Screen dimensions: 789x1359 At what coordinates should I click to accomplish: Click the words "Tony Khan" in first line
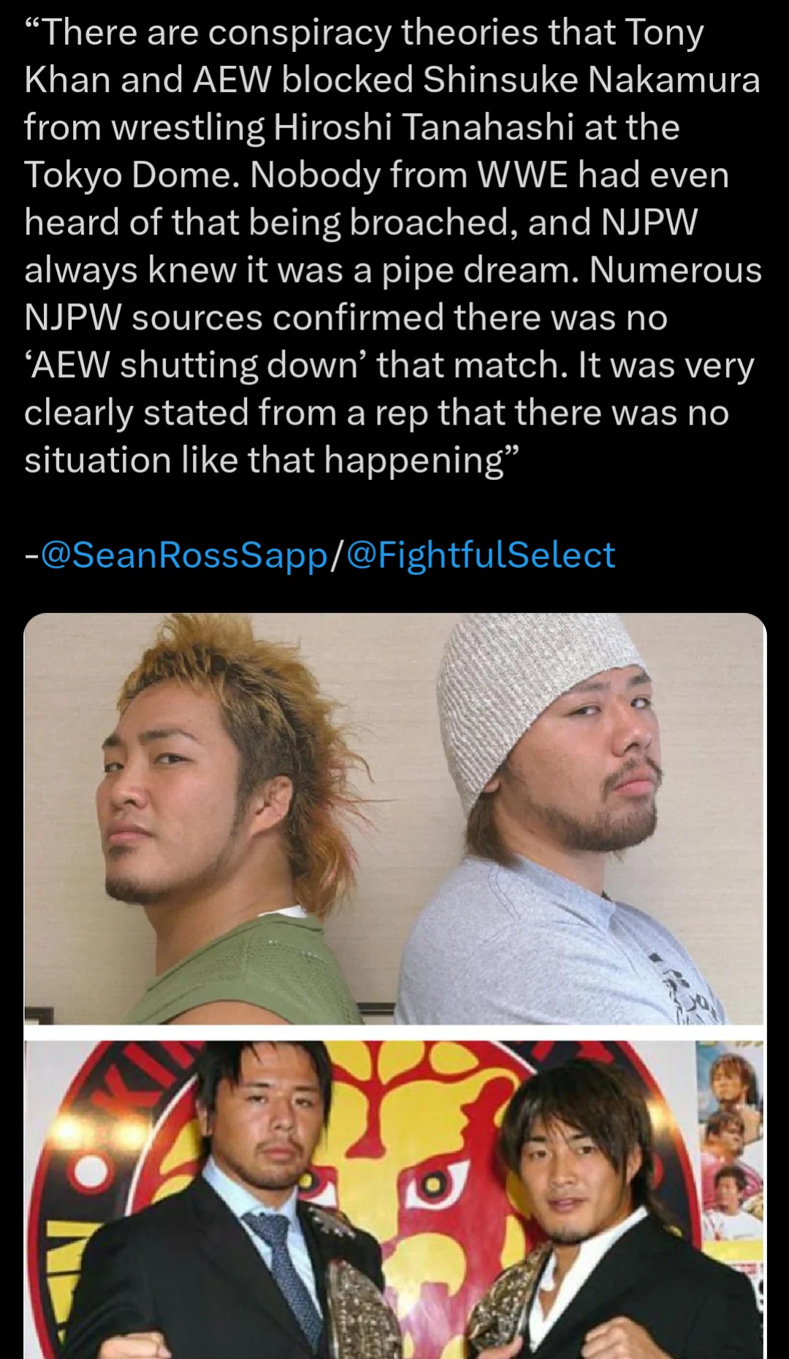665,32
